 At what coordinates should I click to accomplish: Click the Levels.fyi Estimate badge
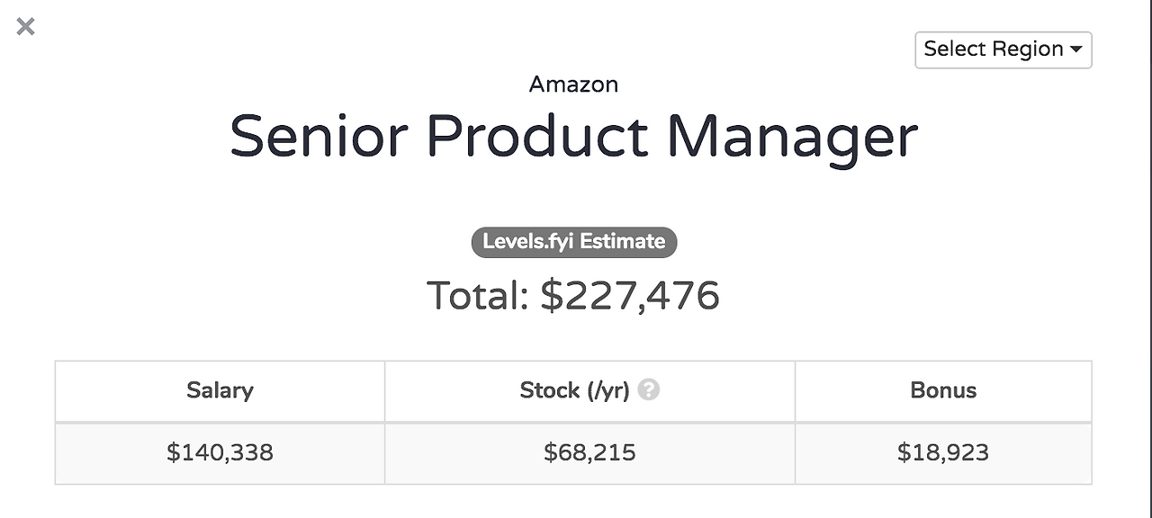(x=574, y=242)
